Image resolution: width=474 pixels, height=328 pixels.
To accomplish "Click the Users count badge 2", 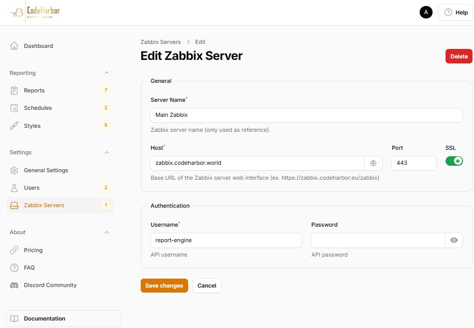I will (106, 188).
